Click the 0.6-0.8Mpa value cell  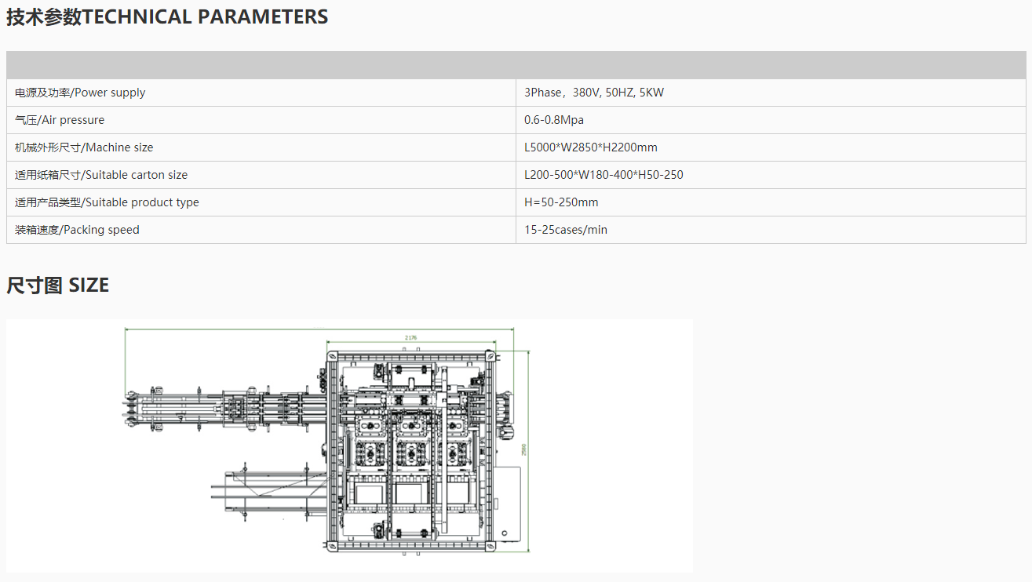tap(554, 120)
